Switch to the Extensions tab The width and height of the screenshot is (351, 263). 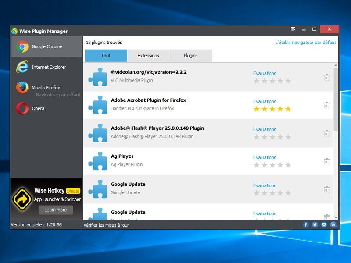coord(148,56)
